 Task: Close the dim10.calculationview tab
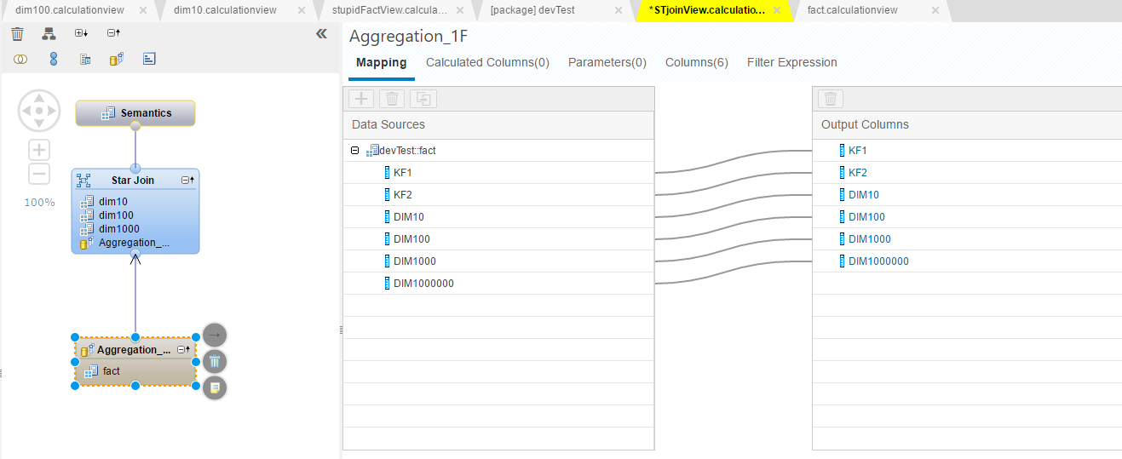(301, 10)
